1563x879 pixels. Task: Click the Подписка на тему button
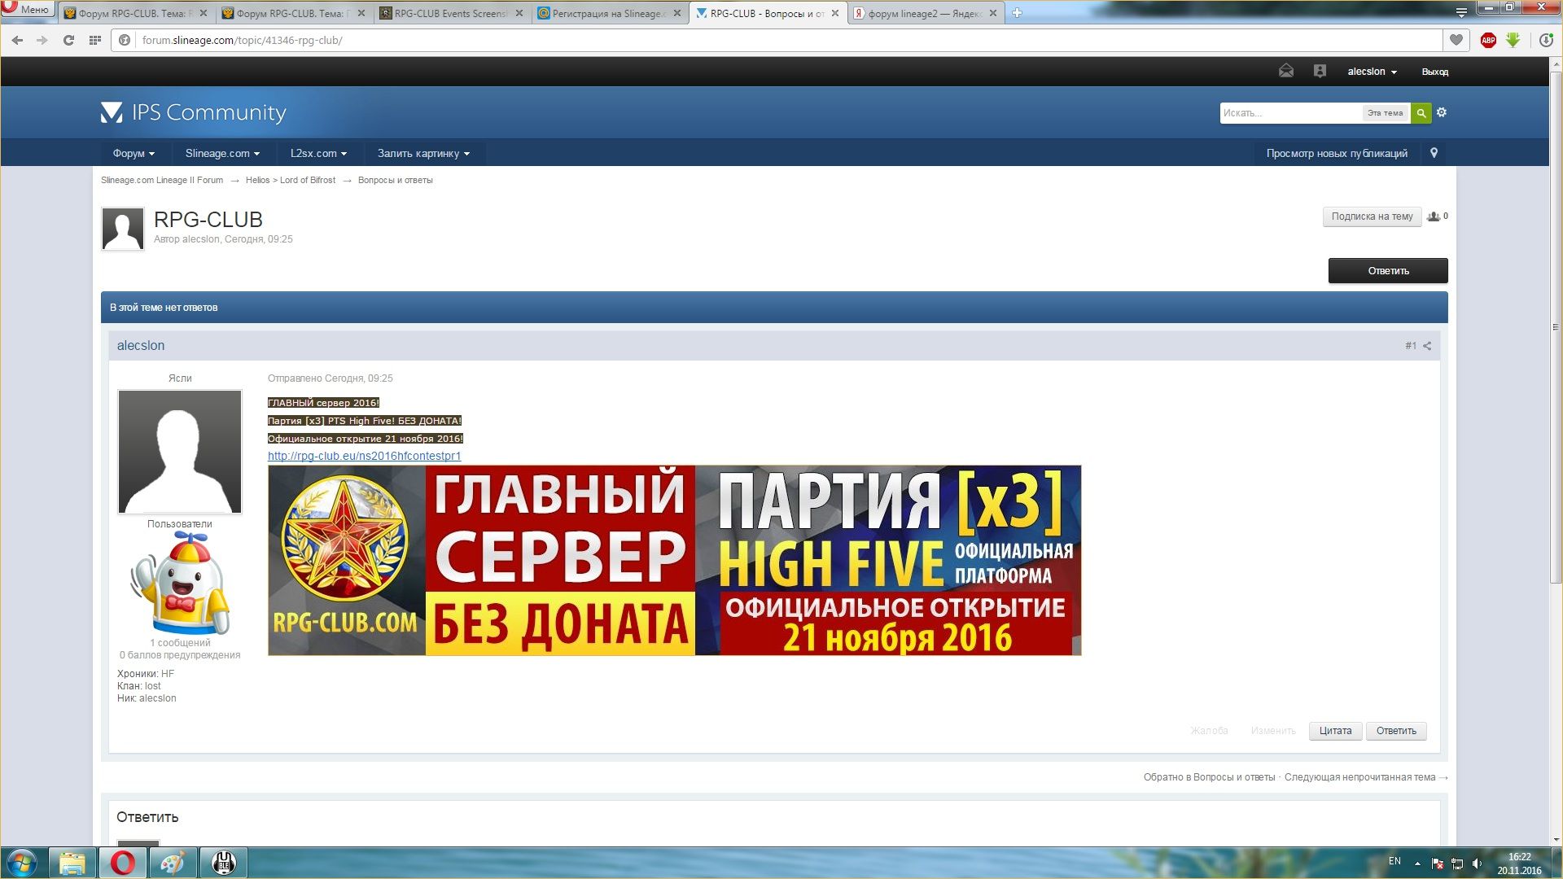(1372, 216)
